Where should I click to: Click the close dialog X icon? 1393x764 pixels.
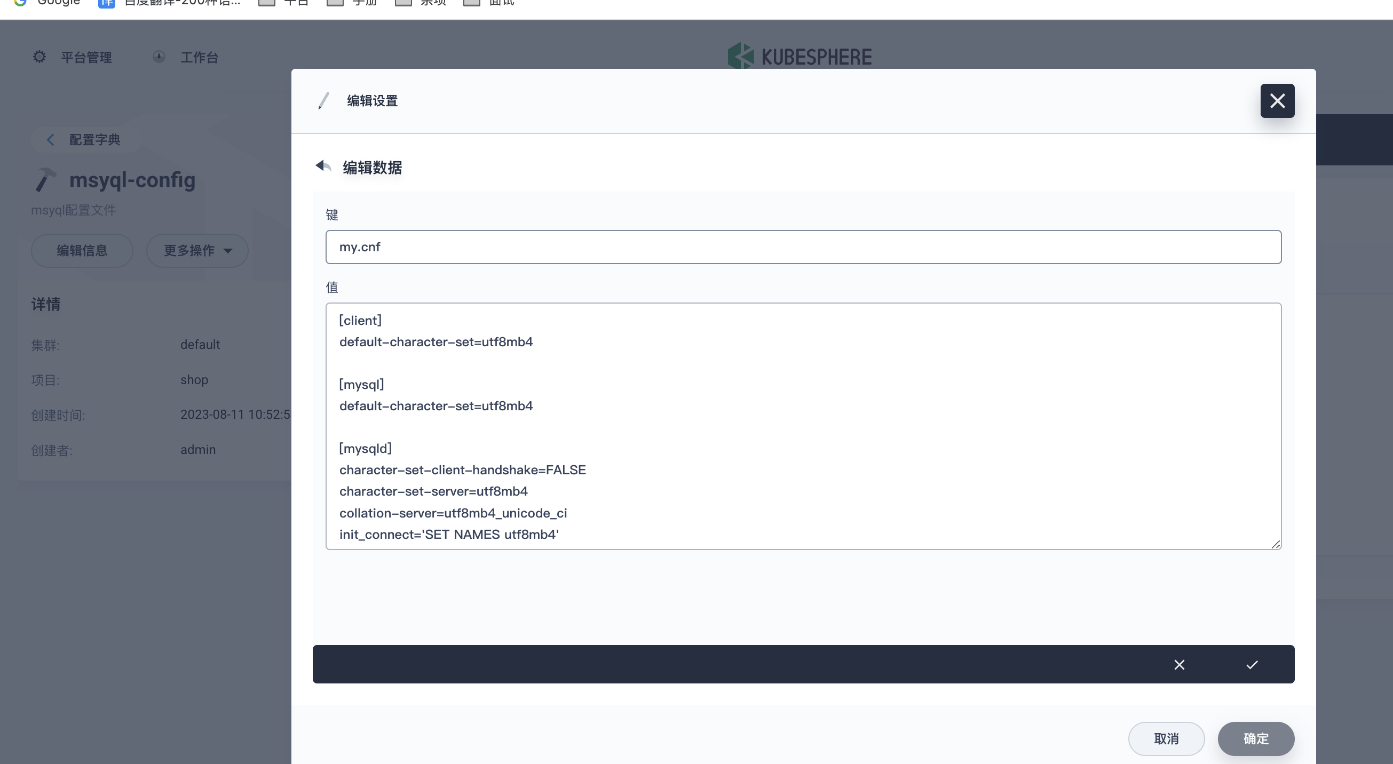pos(1277,100)
